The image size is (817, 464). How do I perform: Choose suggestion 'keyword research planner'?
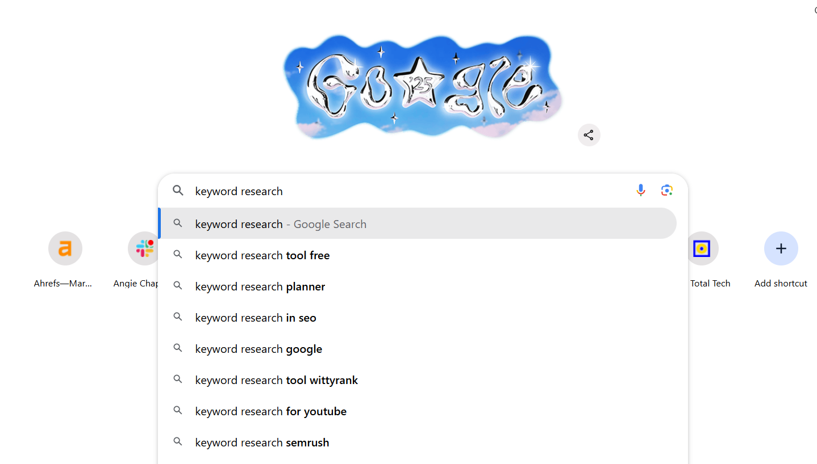coord(418,286)
